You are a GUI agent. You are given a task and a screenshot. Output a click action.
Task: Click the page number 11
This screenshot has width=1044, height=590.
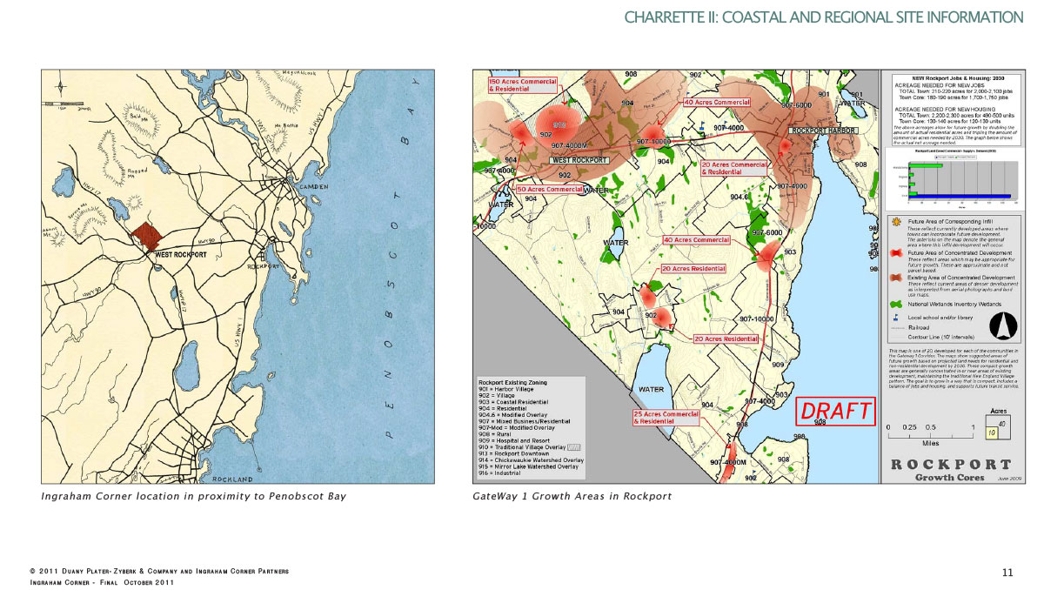(1007, 572)
